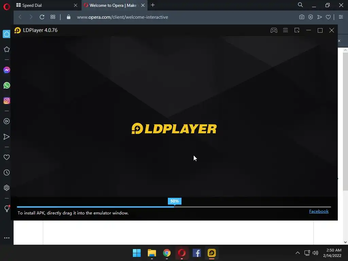Click the Opera address bar URL

(x=122, y=17)
